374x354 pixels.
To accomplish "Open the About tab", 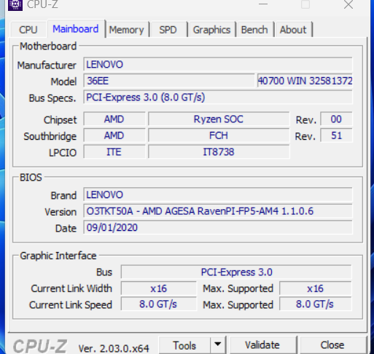I will 293,30.
